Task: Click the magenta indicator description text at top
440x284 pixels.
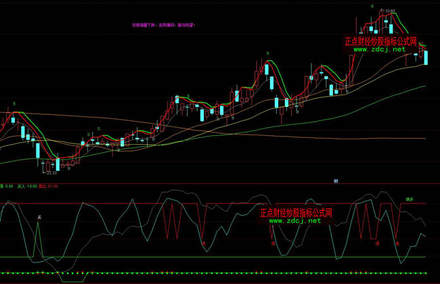Action: [x=163, y=24]
